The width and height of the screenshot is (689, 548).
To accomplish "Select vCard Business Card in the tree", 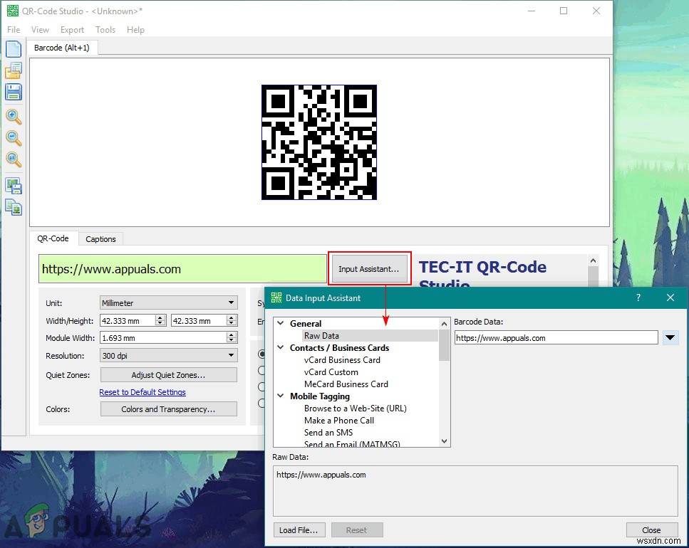I will click(x=342, y=360).
